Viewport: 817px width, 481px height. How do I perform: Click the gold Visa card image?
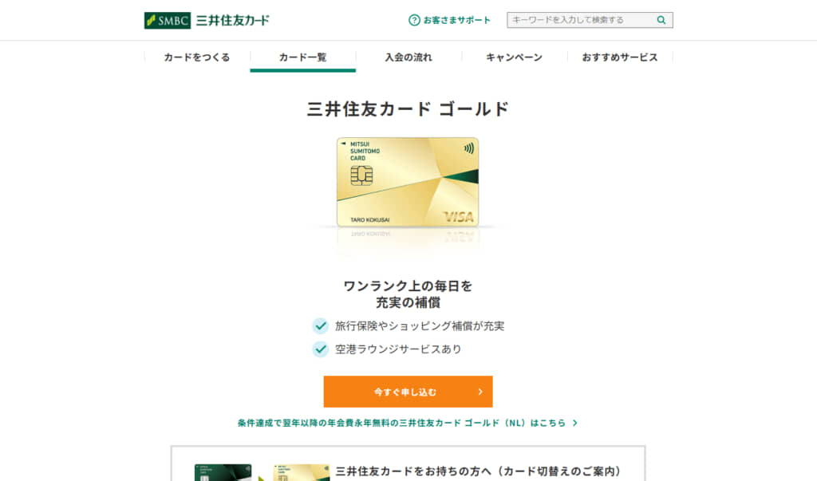tap(408, 182)
